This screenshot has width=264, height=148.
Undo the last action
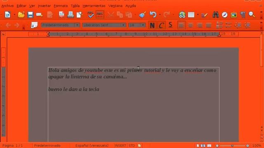(x=153, y=15)
